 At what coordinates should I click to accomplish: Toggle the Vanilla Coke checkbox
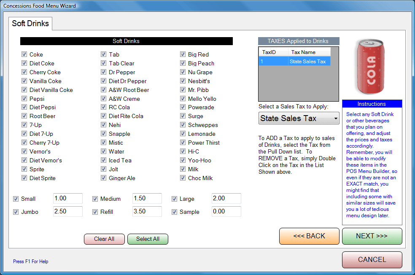[x=24, y=81]
